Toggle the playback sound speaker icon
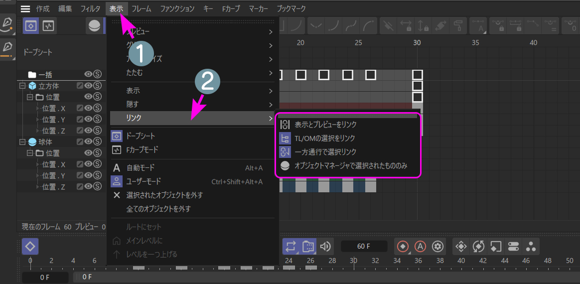Viewport: 580px width, 284px height. 325,246
